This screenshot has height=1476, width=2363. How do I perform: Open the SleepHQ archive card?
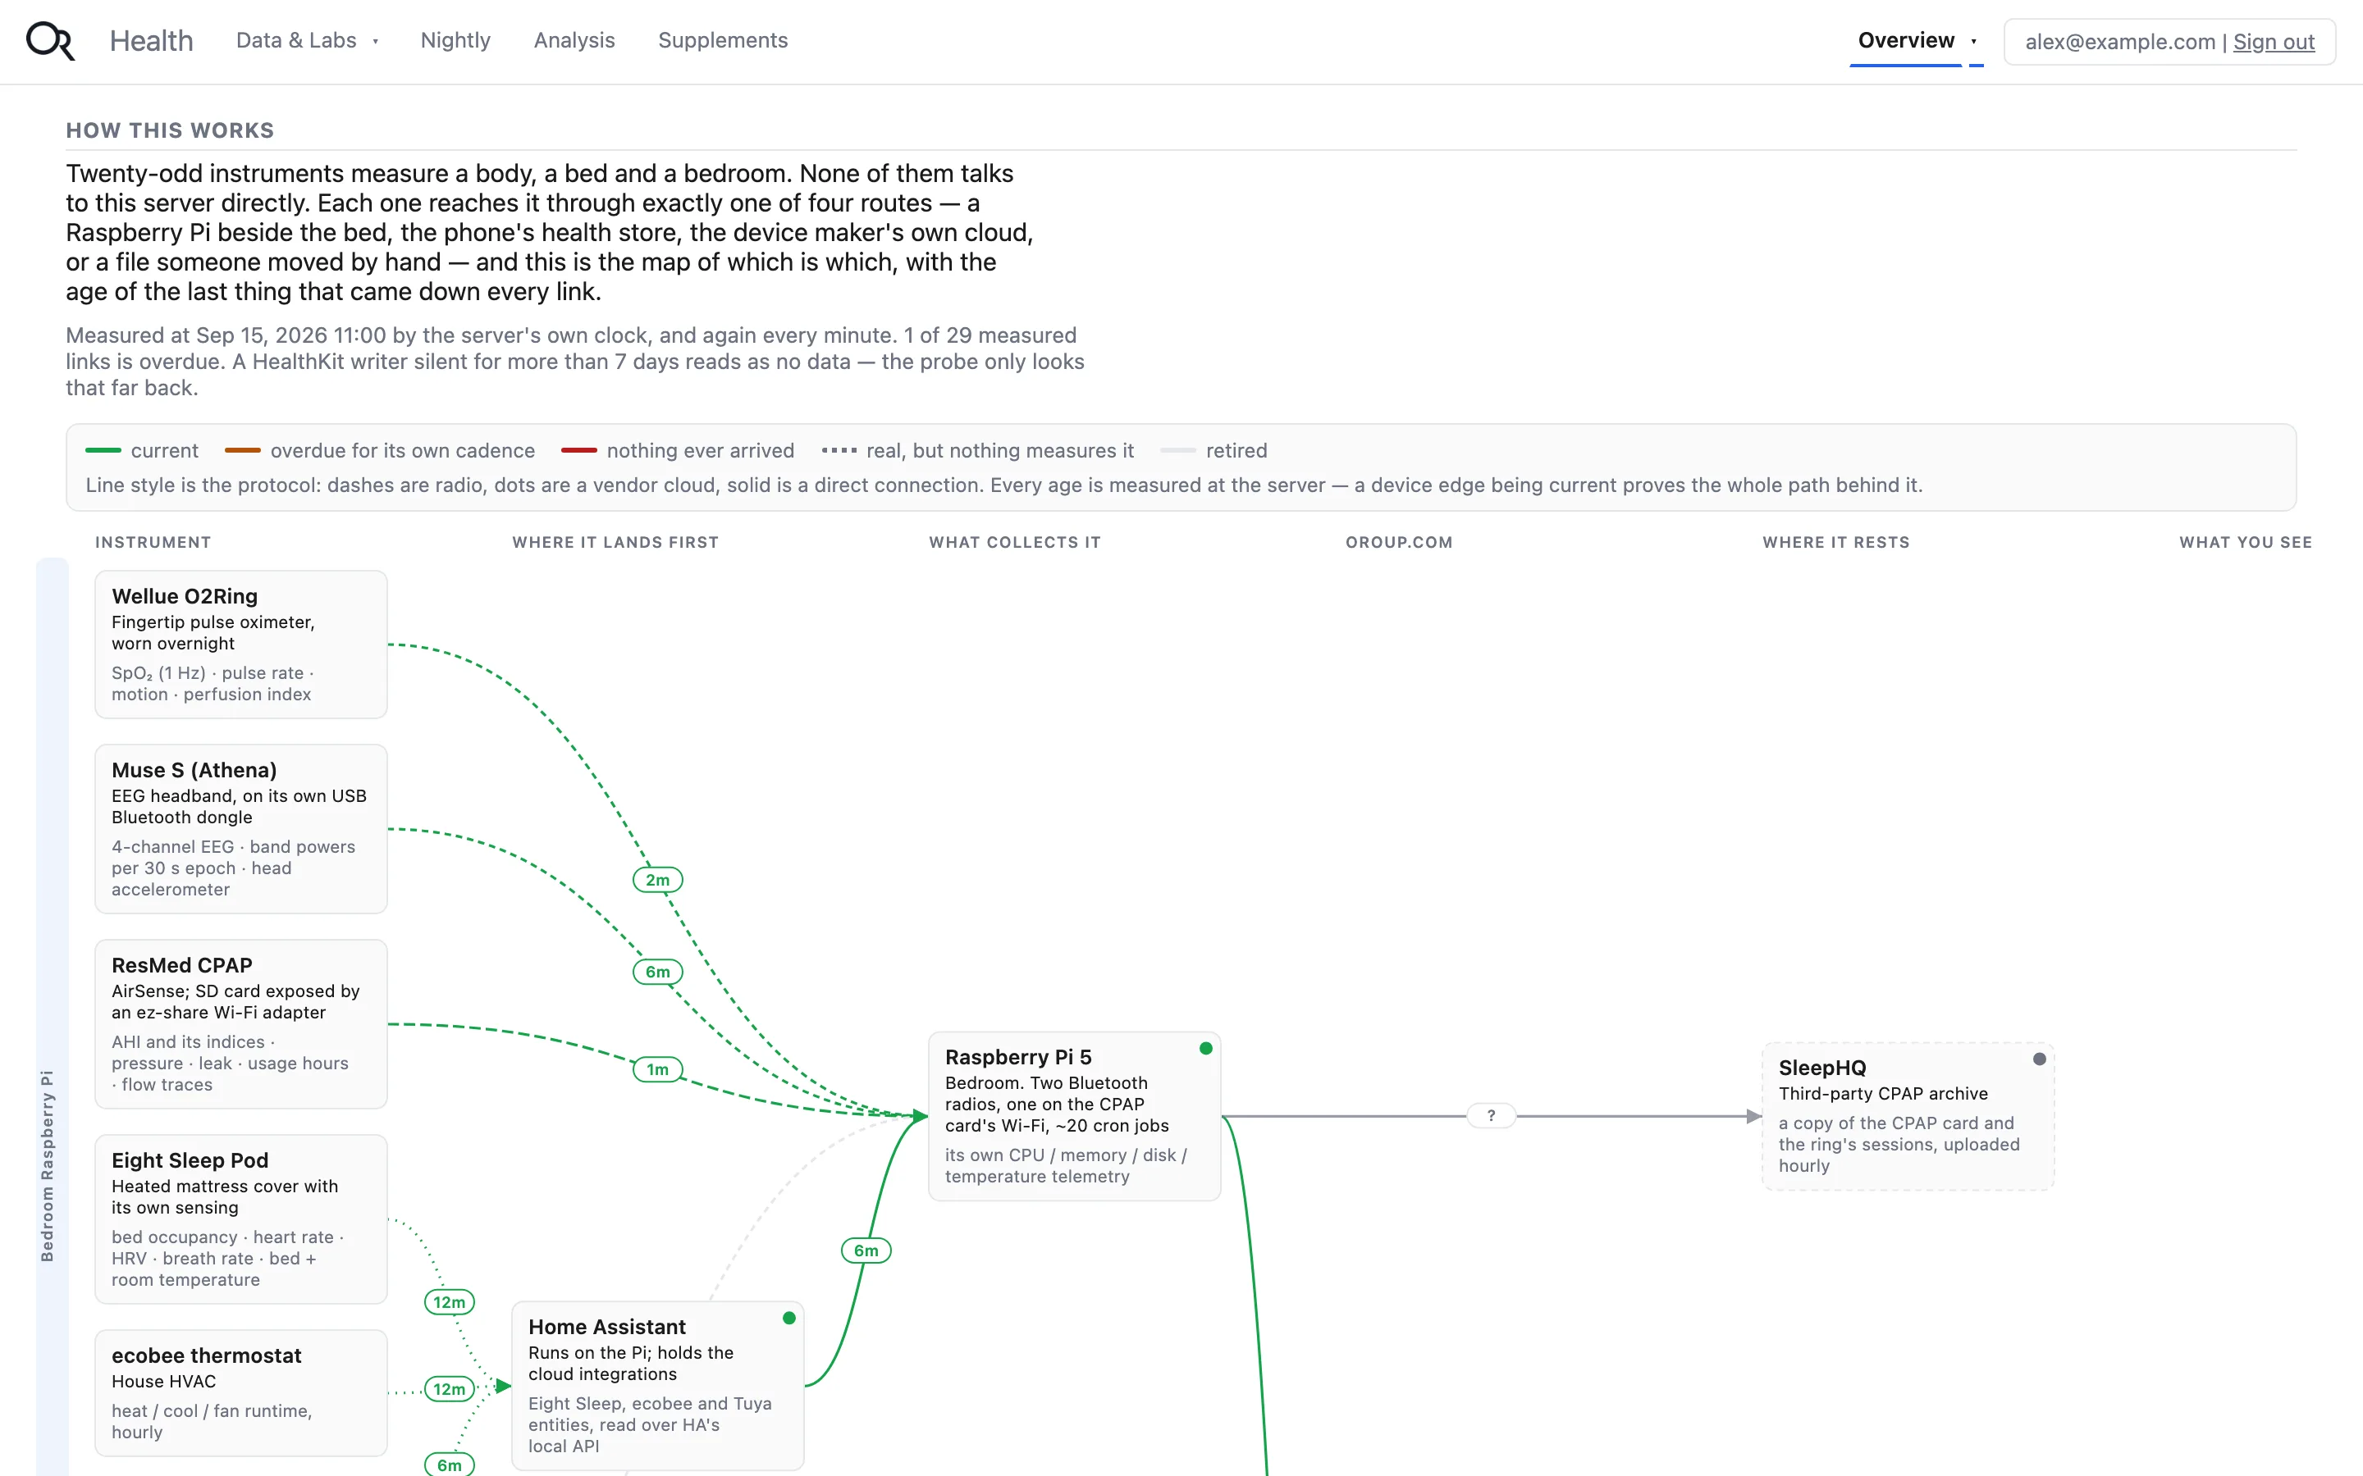pyautogui.click(x=1908, y=1116)
